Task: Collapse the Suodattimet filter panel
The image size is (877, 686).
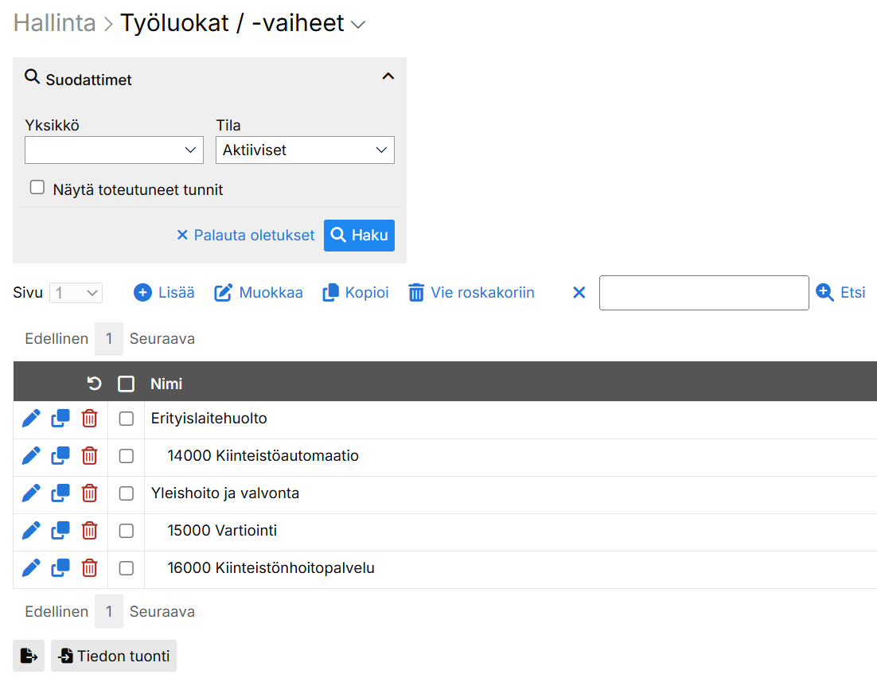Action: click(x=388, y=77)
